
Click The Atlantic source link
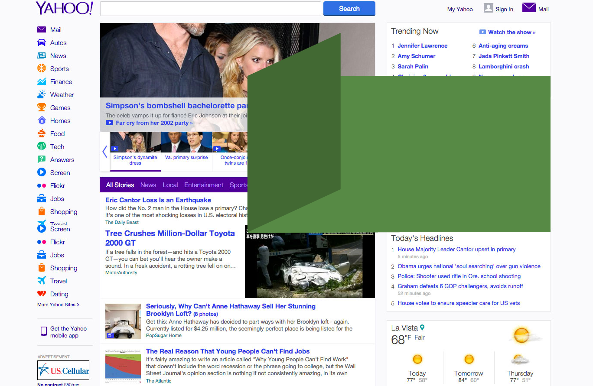(159, 381)
